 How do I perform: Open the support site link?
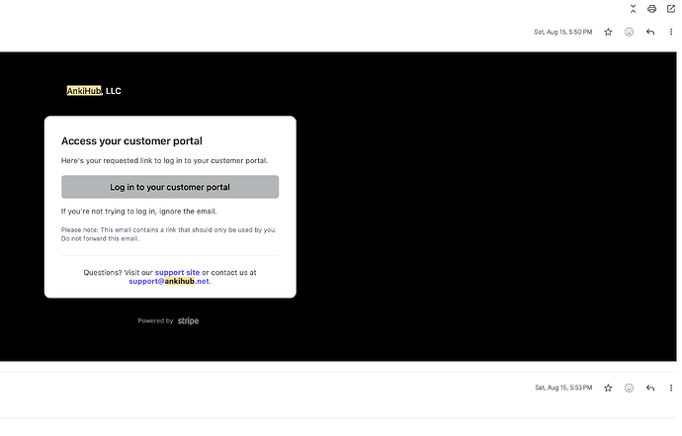click(177, 273)
